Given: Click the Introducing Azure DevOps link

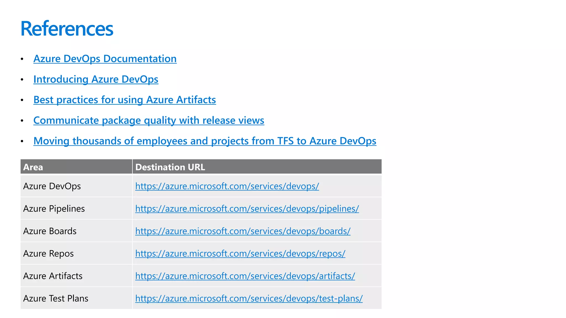Looking at the screenshot, I should click(x=96, y=79).
